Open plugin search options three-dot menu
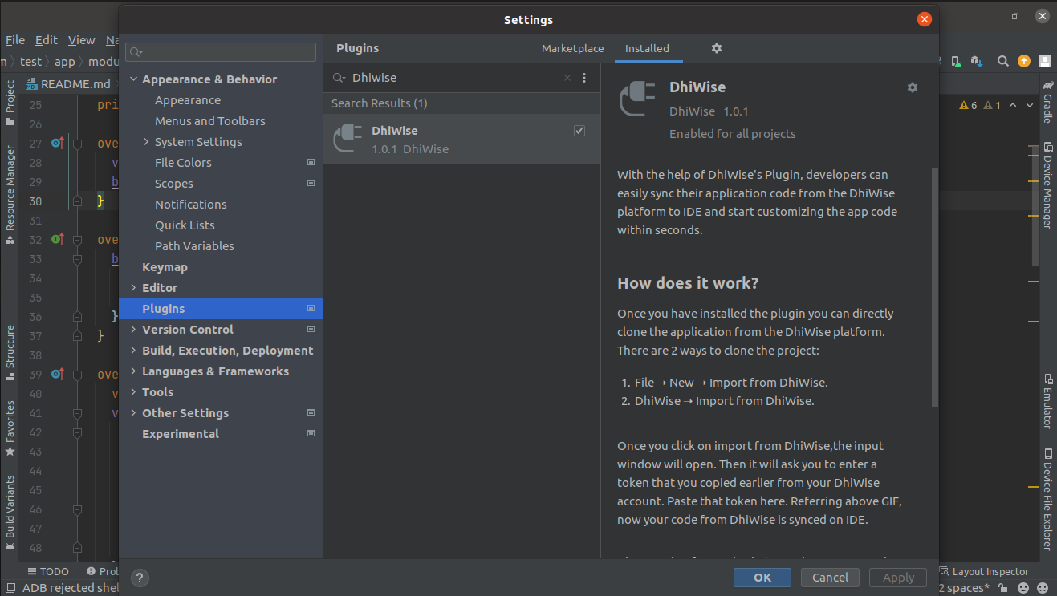1057x596 pixels. pos(584,78)
